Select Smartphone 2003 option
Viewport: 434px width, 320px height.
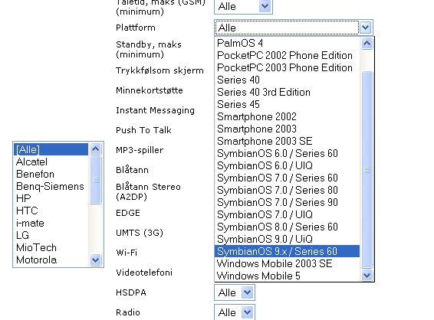point(288,129)
